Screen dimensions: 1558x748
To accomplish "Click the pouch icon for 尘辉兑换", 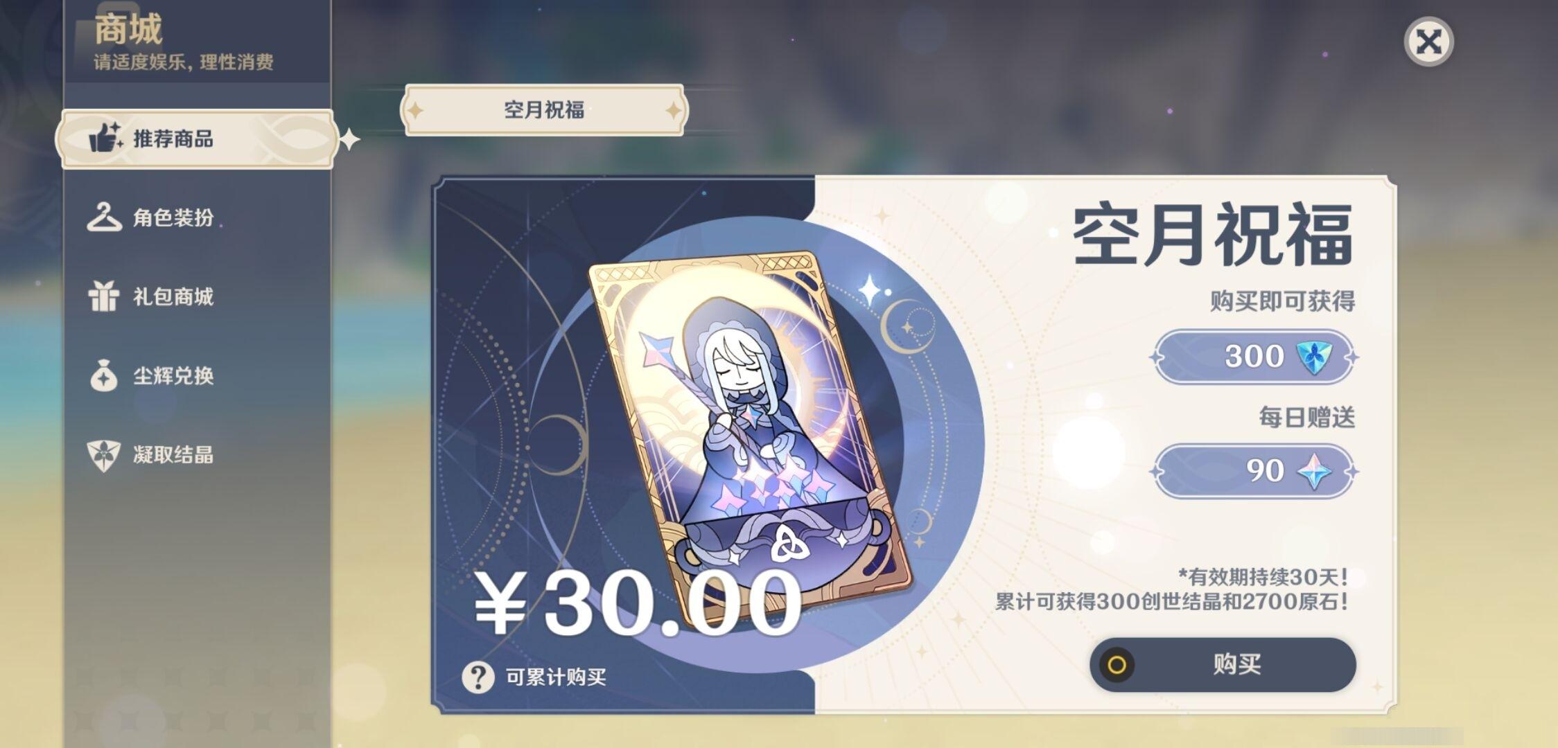I will click(x=104, y=375).
